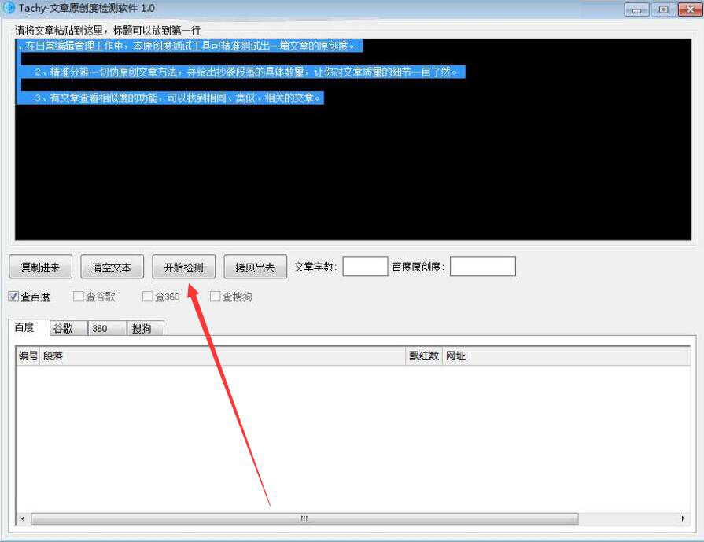Sort by the 飘红数 column header
Viewport: 704px width, 542px height.
[x=424, y=356]
